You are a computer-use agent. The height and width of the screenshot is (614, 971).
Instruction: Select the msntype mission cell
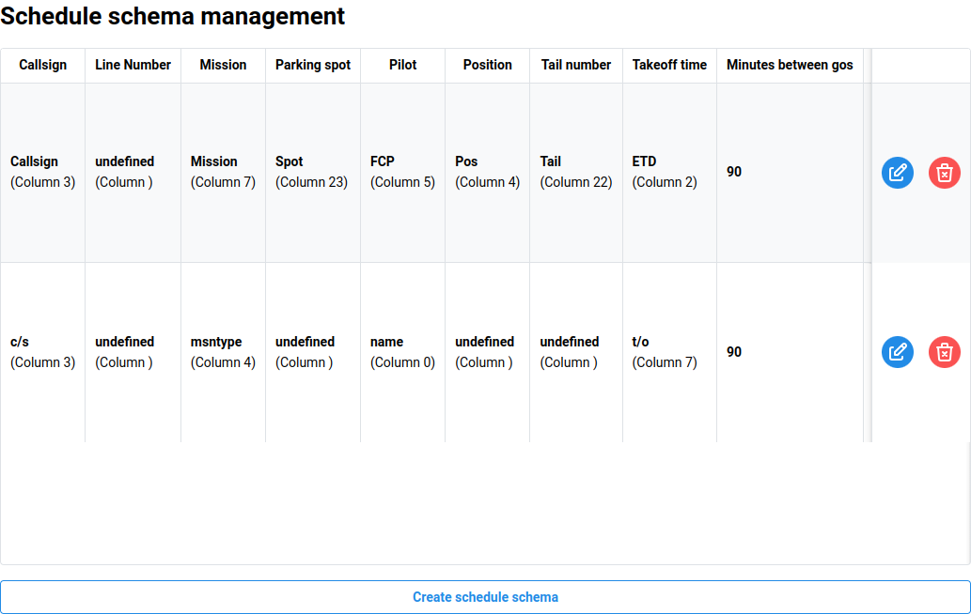point(223,352)
